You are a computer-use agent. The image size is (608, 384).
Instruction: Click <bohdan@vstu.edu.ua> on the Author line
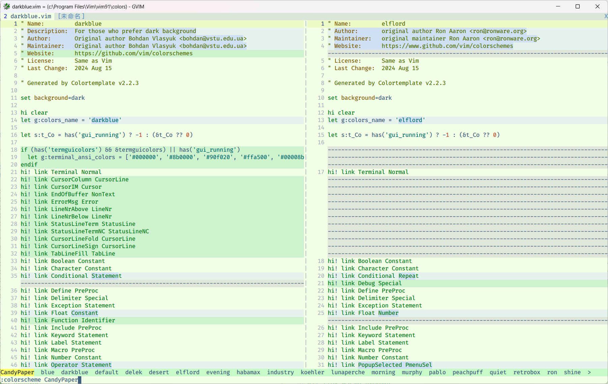click(x=213, y=38)
